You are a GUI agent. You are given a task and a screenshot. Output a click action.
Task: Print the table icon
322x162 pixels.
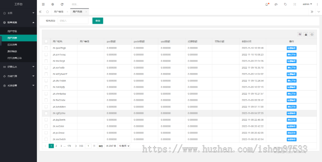point(312,34)
